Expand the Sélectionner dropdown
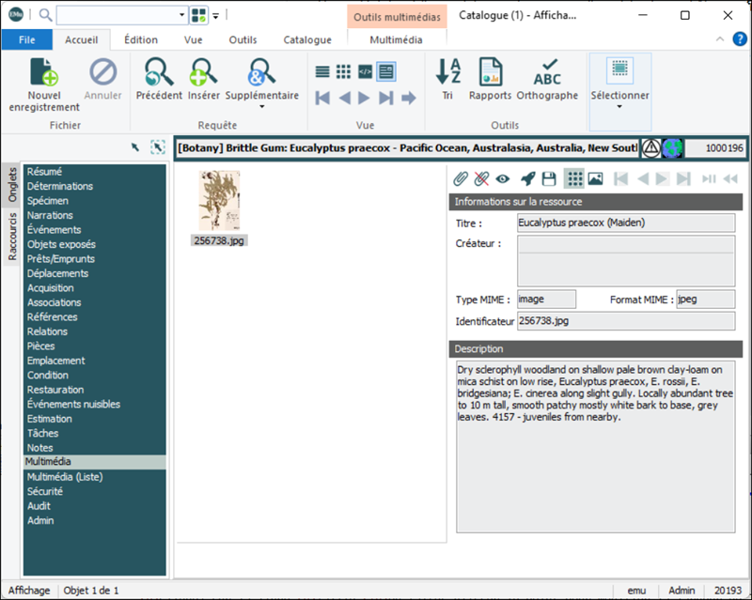The width and height of the screenshot is (752, 600). tap(619, 106)
